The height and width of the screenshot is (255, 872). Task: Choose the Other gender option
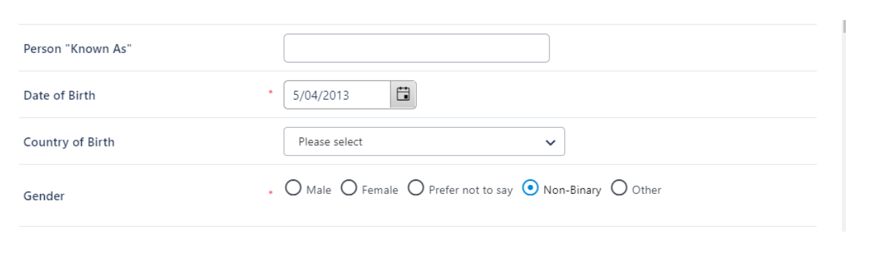619,188
